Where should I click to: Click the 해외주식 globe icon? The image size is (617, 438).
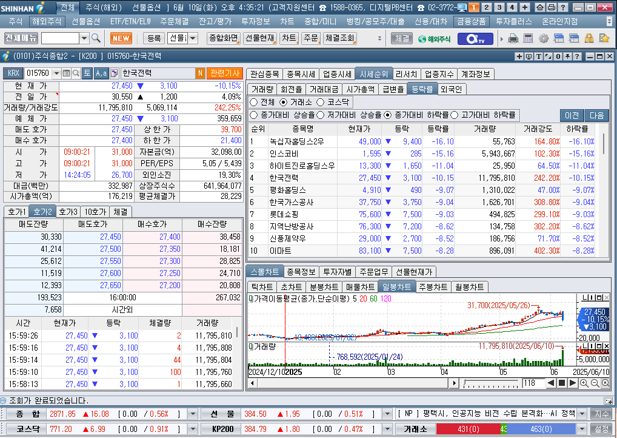point(434,39)
